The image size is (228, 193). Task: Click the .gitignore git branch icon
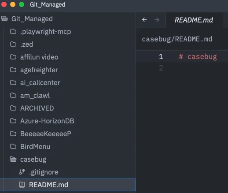point(22,172)
